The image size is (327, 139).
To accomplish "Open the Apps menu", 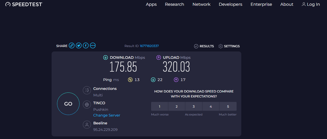I will point(151,4).
